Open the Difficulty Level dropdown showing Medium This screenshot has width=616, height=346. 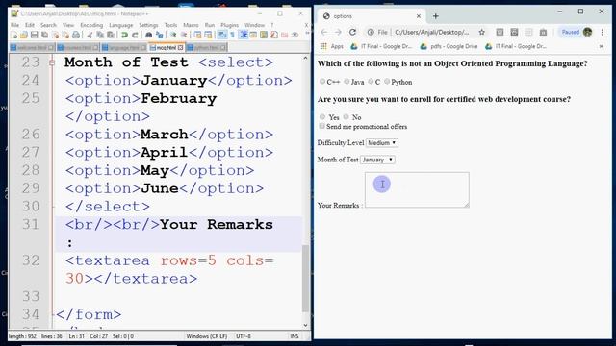382,143
